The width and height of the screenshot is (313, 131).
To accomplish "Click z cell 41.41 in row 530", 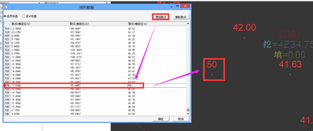I will click(157, 71).
